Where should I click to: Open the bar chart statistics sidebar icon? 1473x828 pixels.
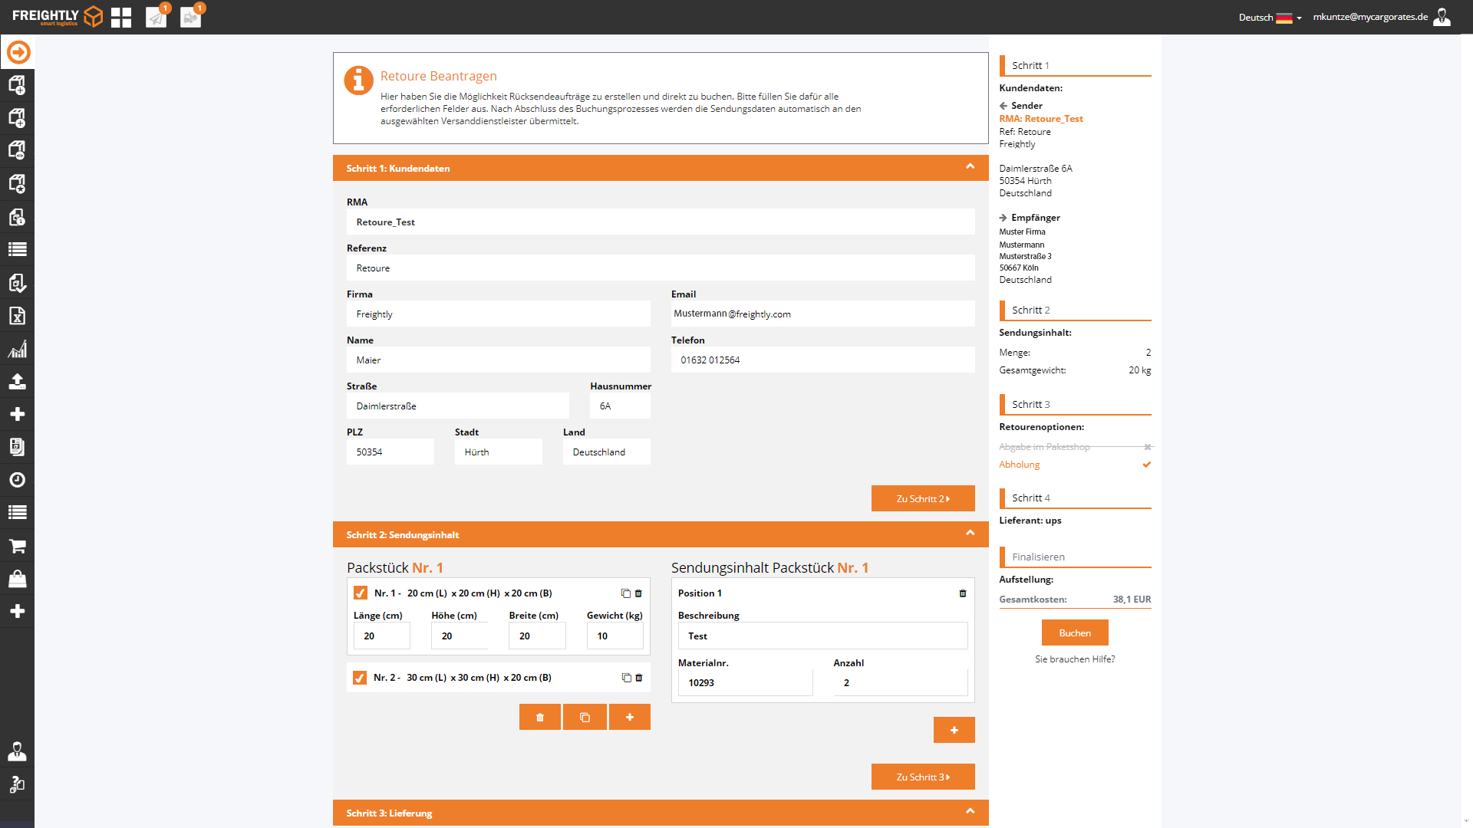17,349
